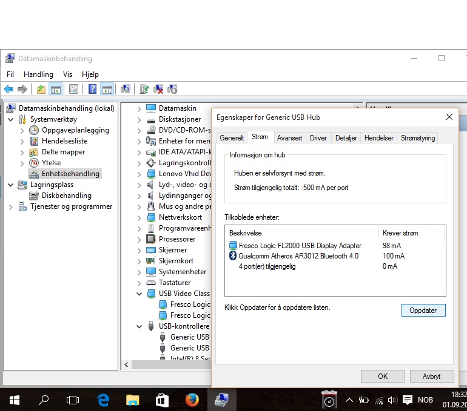Expand the Nettverkskort category
The height and width of the screenshot is (411, 467).
point(139,218)
